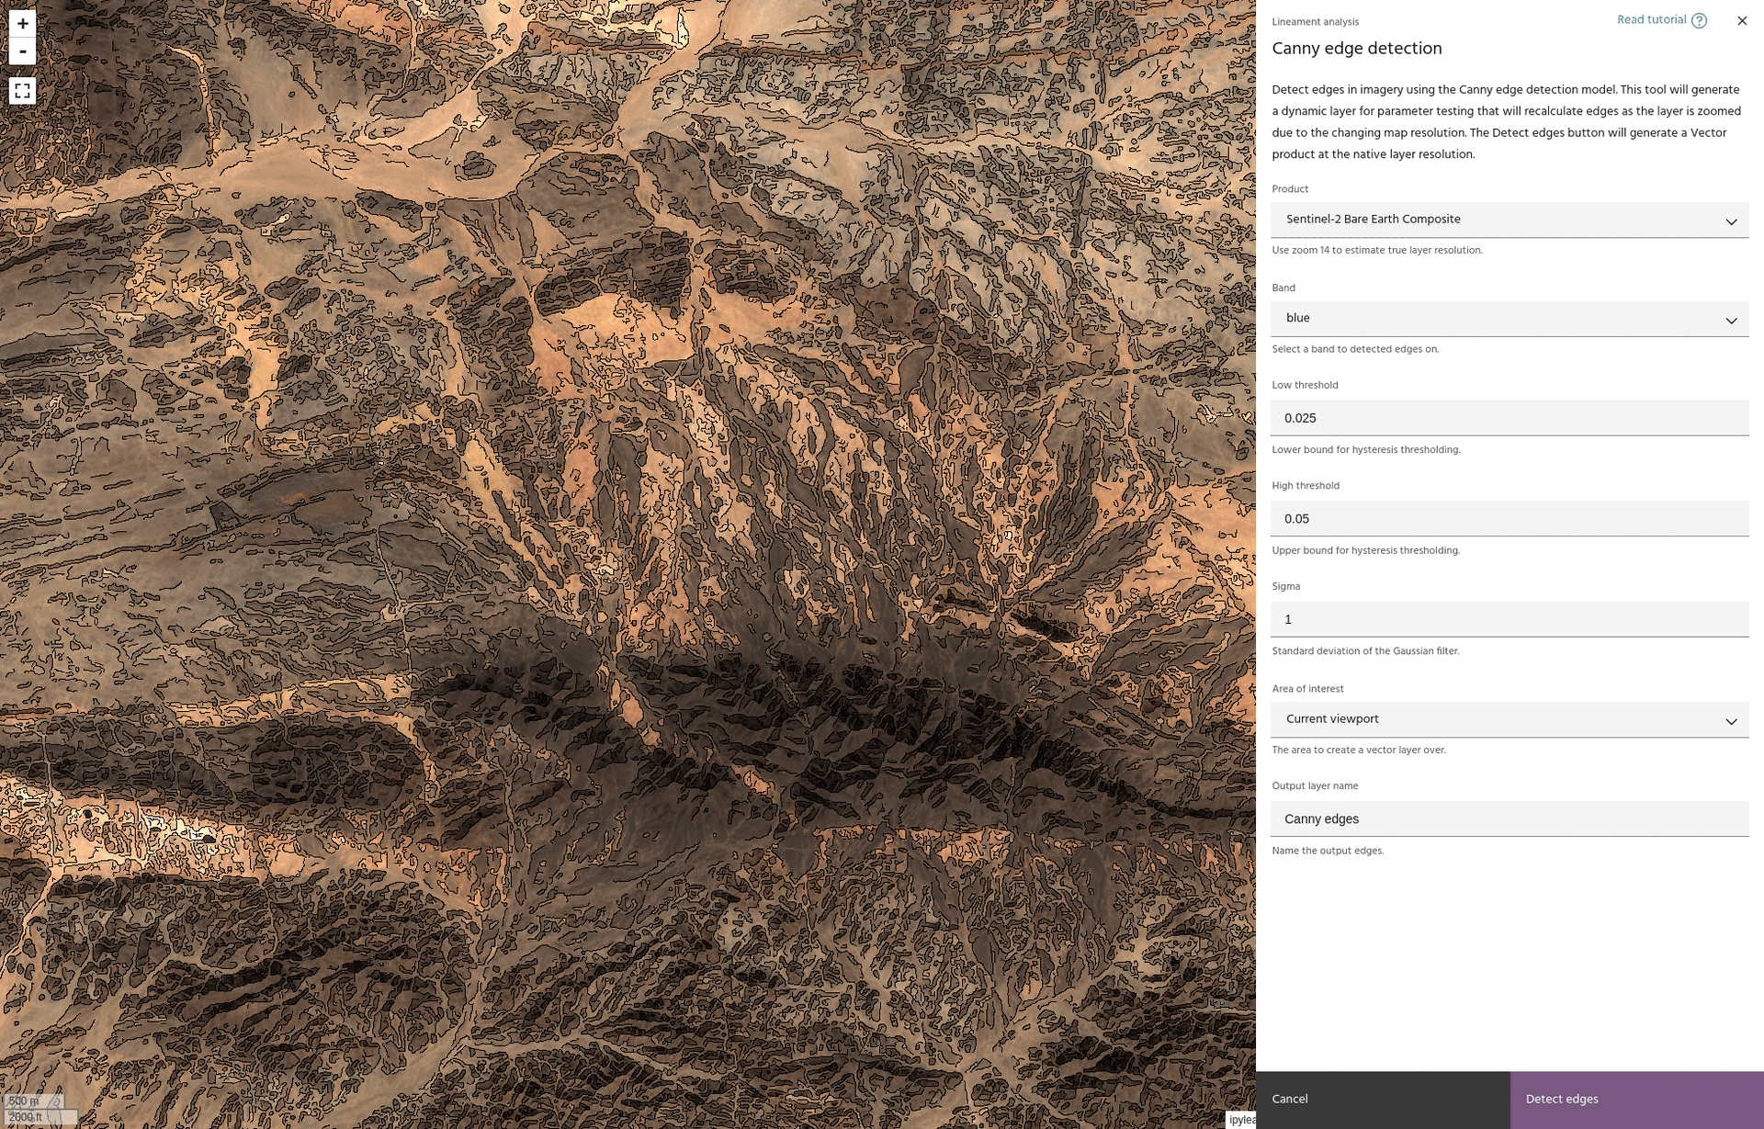The height and width of the screenshot is (1129, 1764).
Task: Close the Canny edge detection panel
Action: click(x=1742, y=20)
